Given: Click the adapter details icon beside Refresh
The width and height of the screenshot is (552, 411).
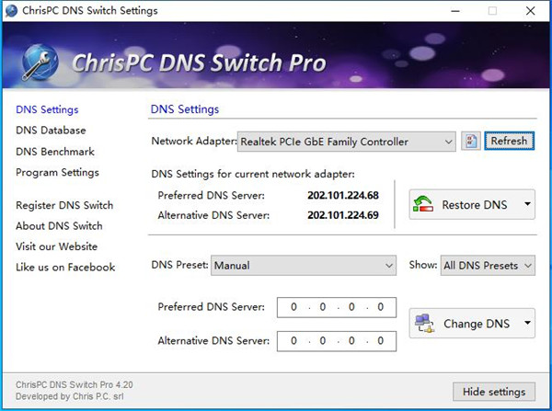Looking at the screenshot, I should pyautogui.click(x=470, y=141).
